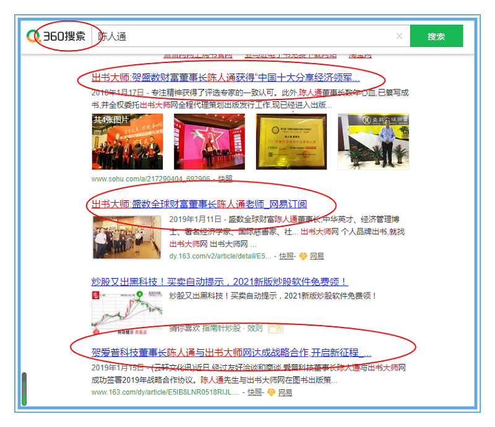
Task: Clear the search box with the X icon
Action: (x=399, y=36)
